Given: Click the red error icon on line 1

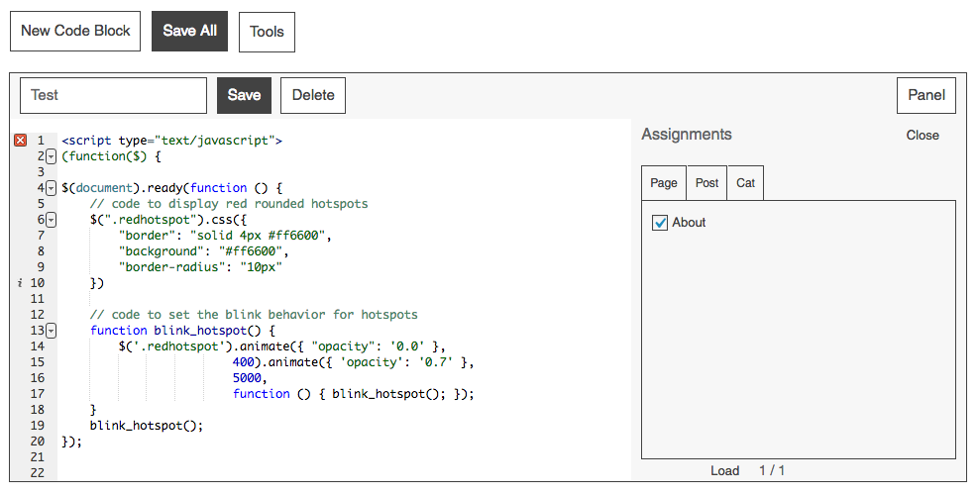Looking at the screenshot, I should click(20, 141).
